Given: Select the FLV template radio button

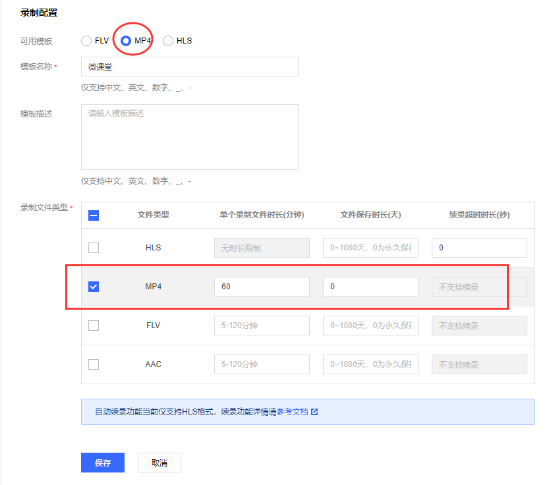Looking at the screenshot, I should point(86,41).
